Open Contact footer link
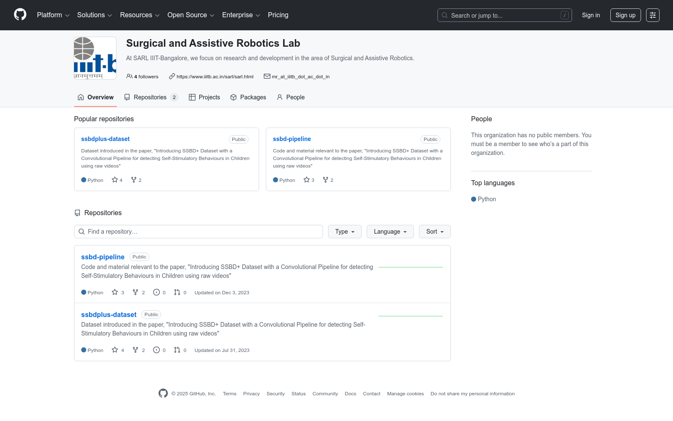Viewport: 673px width, 421px height. (x=372, y=394)
